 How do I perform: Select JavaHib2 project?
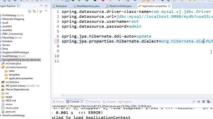(x=7, y=30)
